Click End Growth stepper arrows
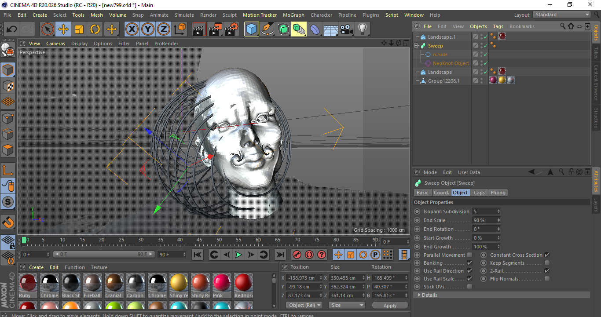Screen dimensions: 601x317 tap(498, 247)
